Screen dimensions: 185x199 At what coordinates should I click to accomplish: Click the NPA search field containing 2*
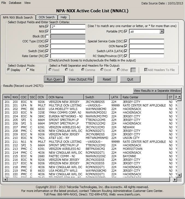(68, 26)
